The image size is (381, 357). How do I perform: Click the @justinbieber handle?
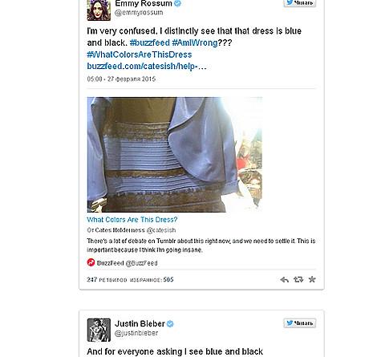[136, 333]
